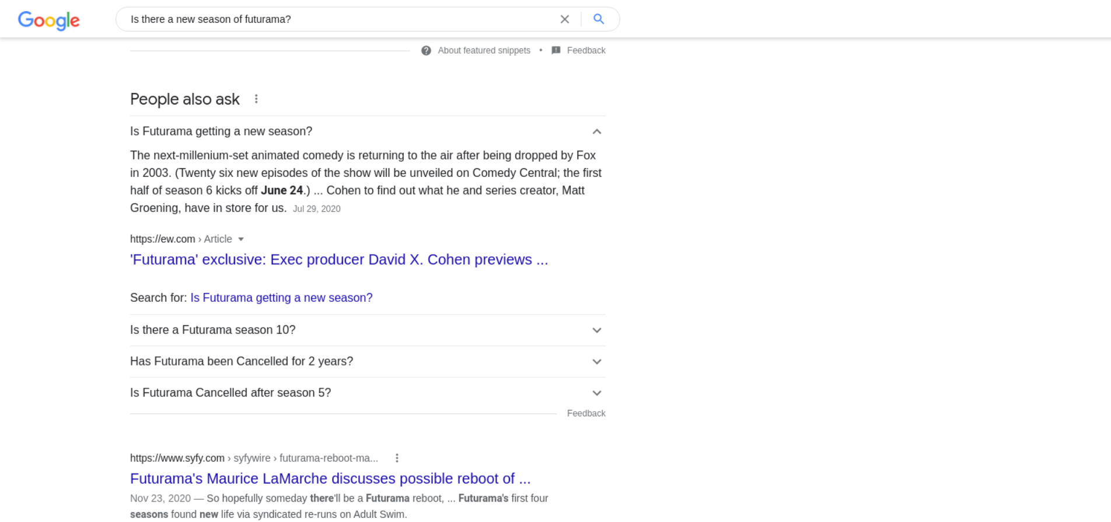Screen dimensions: 1111x522
Task: Open People also ask three-dot menu
Action: click(x=256, y=99)
